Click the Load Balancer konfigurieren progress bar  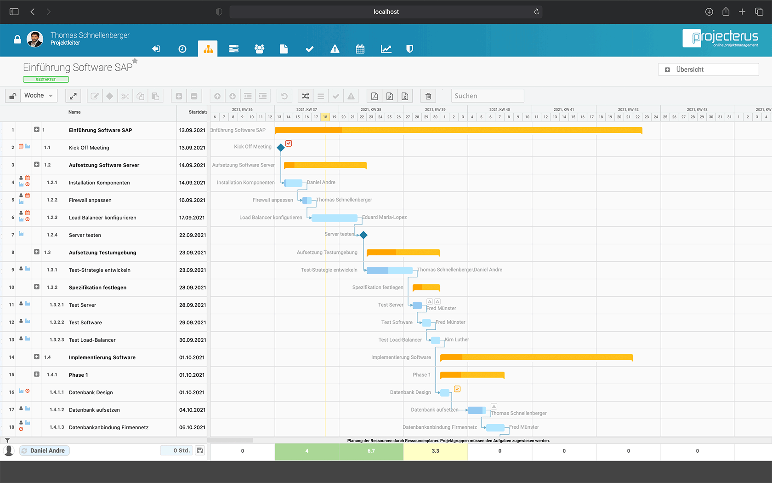click(334, 218)
